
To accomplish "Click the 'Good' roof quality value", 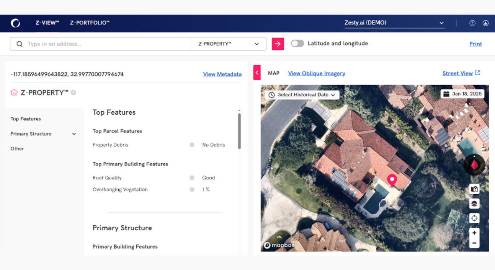I will coord(208,178).
